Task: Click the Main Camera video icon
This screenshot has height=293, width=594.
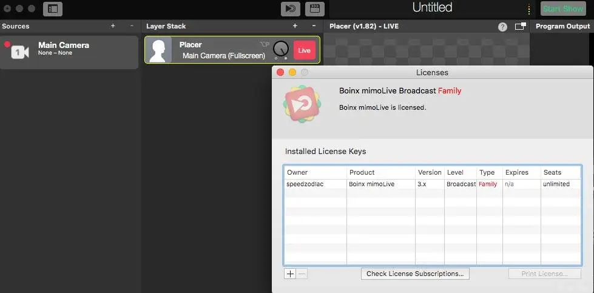Action: pos(20,52)
